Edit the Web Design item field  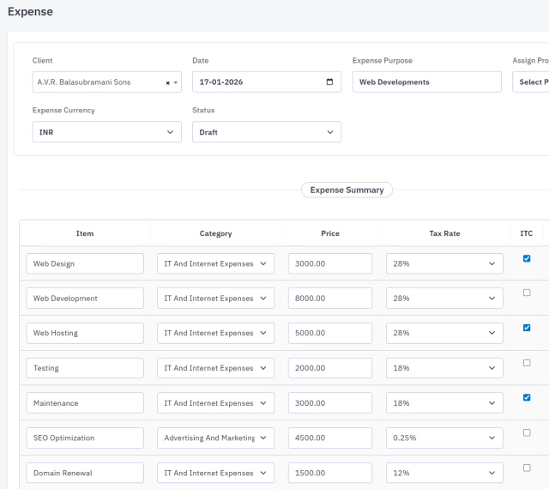pyautogui.click(x=85, y=263)
